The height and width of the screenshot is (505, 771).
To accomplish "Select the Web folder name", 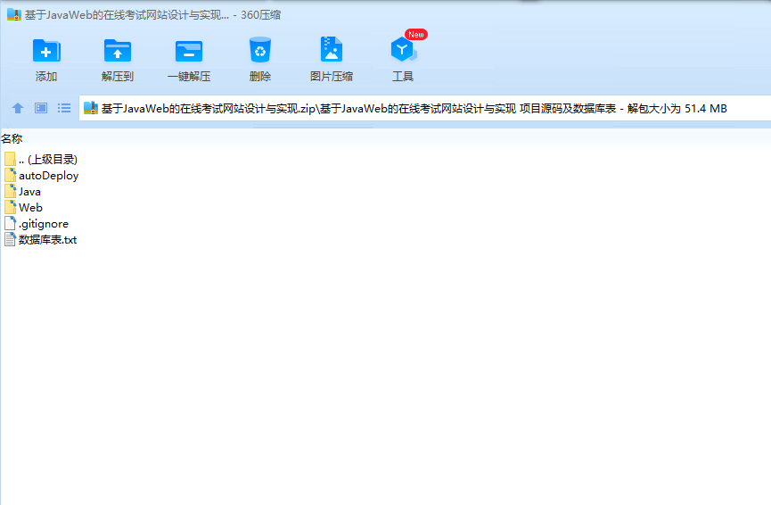I will (x=30, y=208).
